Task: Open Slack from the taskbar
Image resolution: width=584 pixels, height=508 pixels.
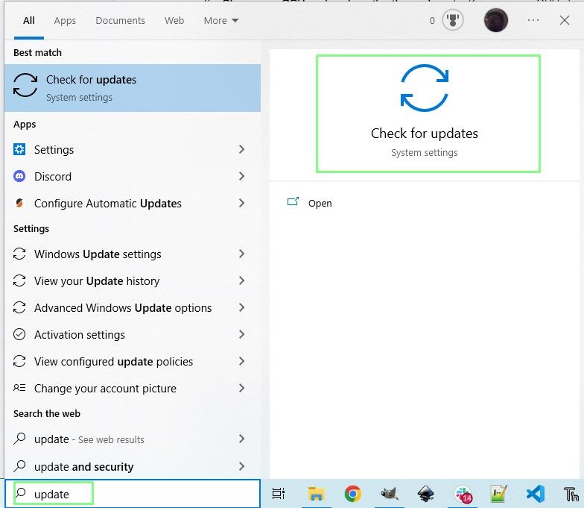Action: pyautogui.click(x=463, y=494)
